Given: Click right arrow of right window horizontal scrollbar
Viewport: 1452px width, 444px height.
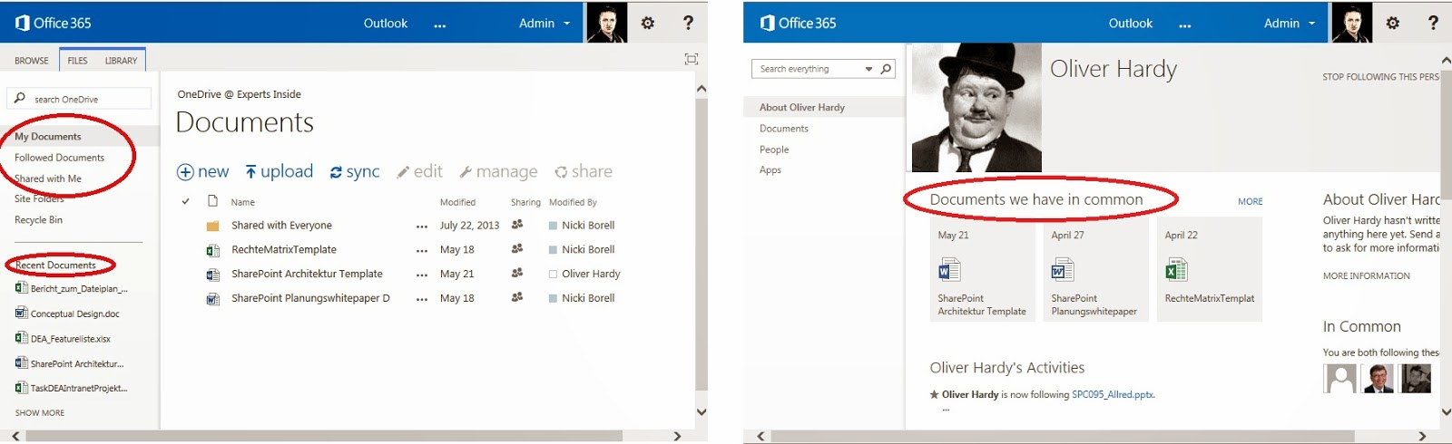Looking at the screenshot, I should click(x=1422, y=436).
